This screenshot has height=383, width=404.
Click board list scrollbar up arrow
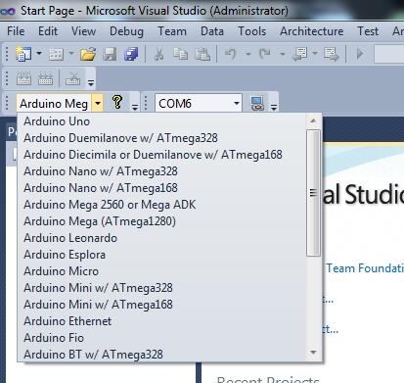tap(313, 121)
